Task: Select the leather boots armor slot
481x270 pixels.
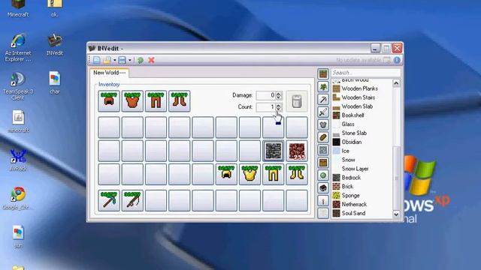Action: coord(180,100)
